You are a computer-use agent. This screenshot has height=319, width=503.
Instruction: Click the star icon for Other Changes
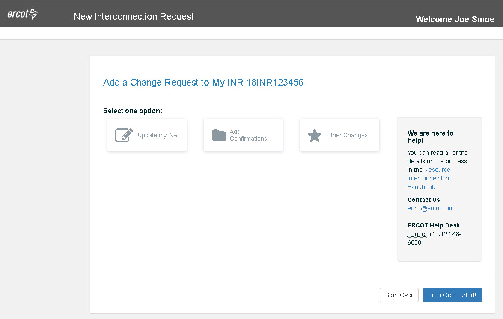click(x=315, y=135)
